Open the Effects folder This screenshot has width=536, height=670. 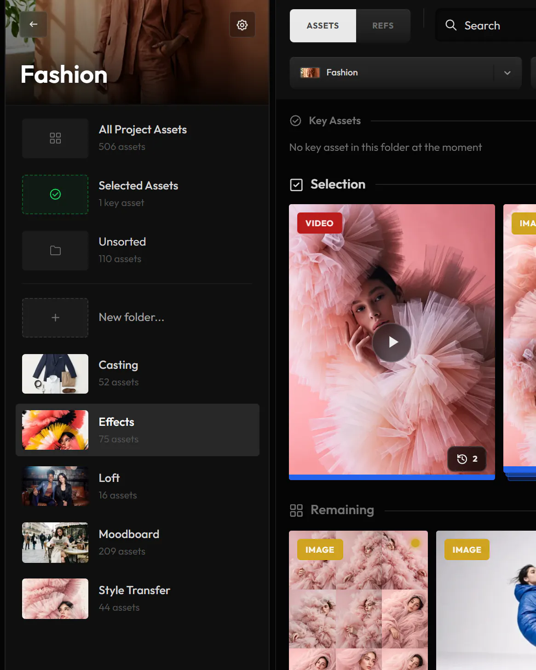pyautogui.click(x=138, y=430)
